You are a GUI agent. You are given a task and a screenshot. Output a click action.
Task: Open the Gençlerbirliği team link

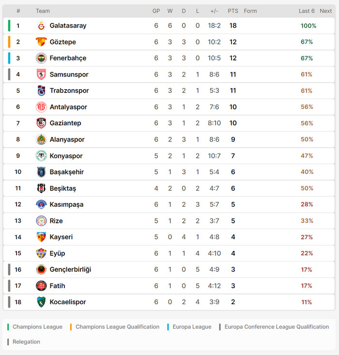point(70,270)
